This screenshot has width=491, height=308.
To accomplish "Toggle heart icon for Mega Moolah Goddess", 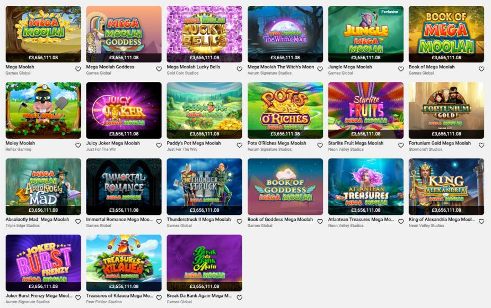I will [x=159, y=69].
